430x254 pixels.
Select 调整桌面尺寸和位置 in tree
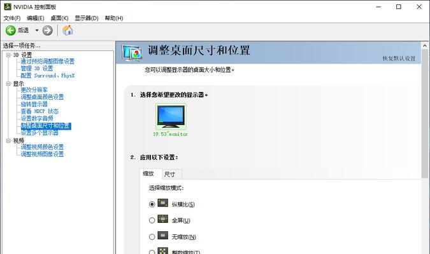point(46,126)
